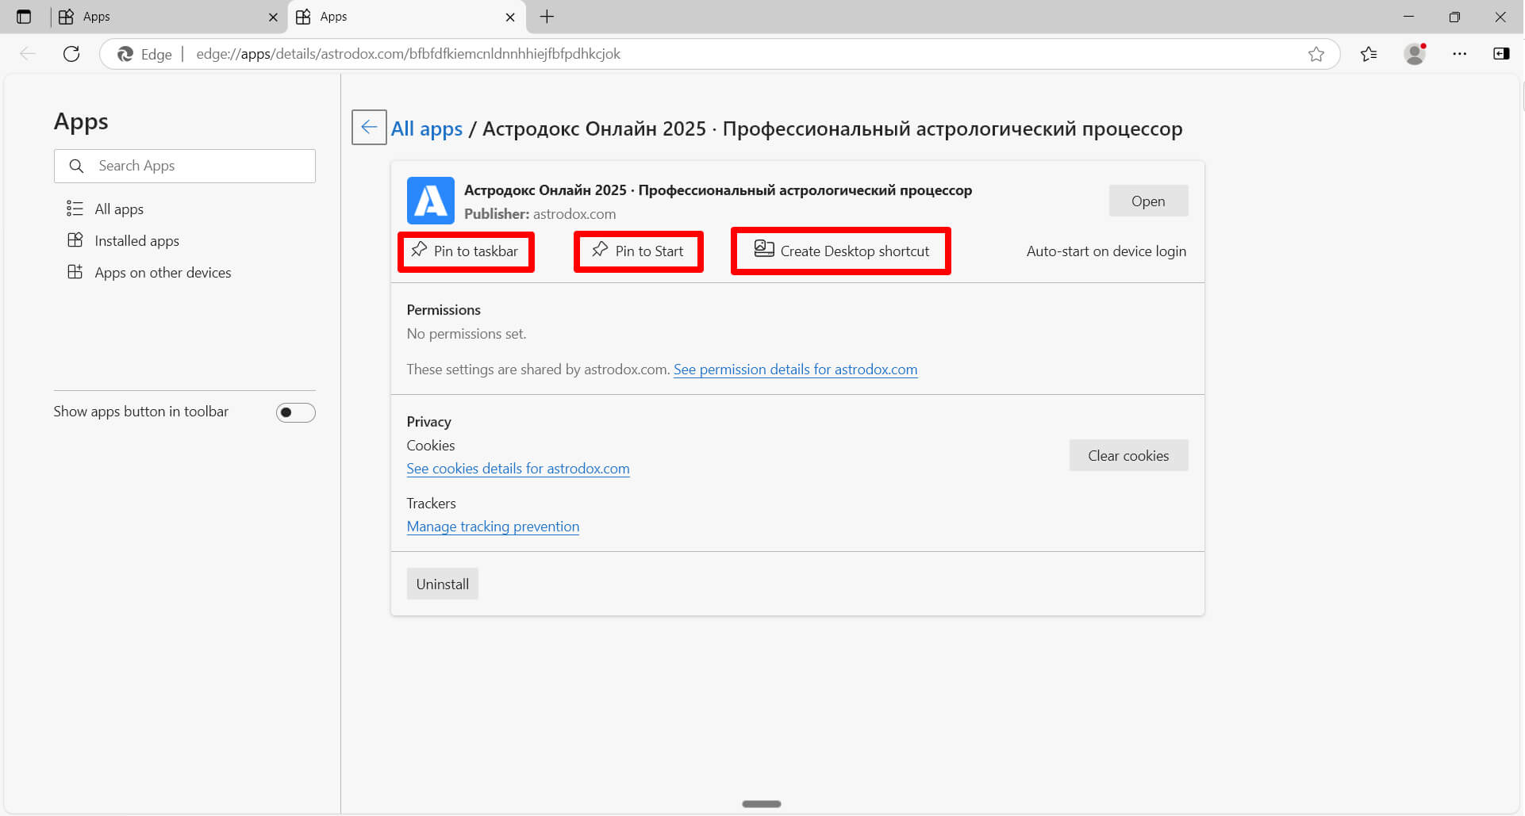The width and height of the screenshot is (1525, 816).
Task: Pin the app to Start
Action: point(638,251)
